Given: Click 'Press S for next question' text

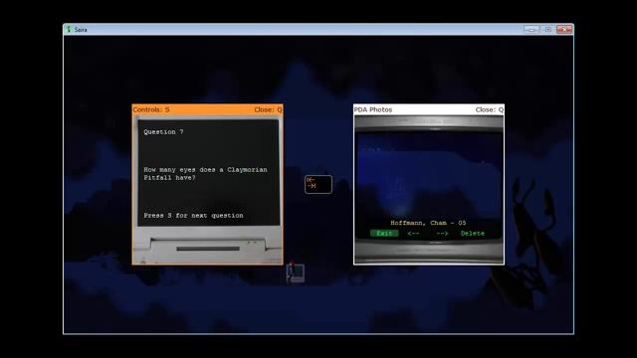Looking at the screenshot, I should pos(193,216).
